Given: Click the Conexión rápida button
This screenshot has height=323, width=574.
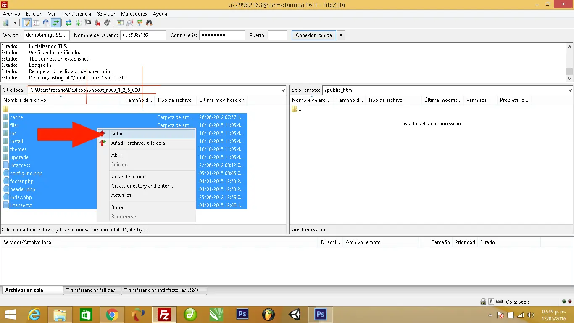Looking at the screenshot, I should [x=313, y=35].
